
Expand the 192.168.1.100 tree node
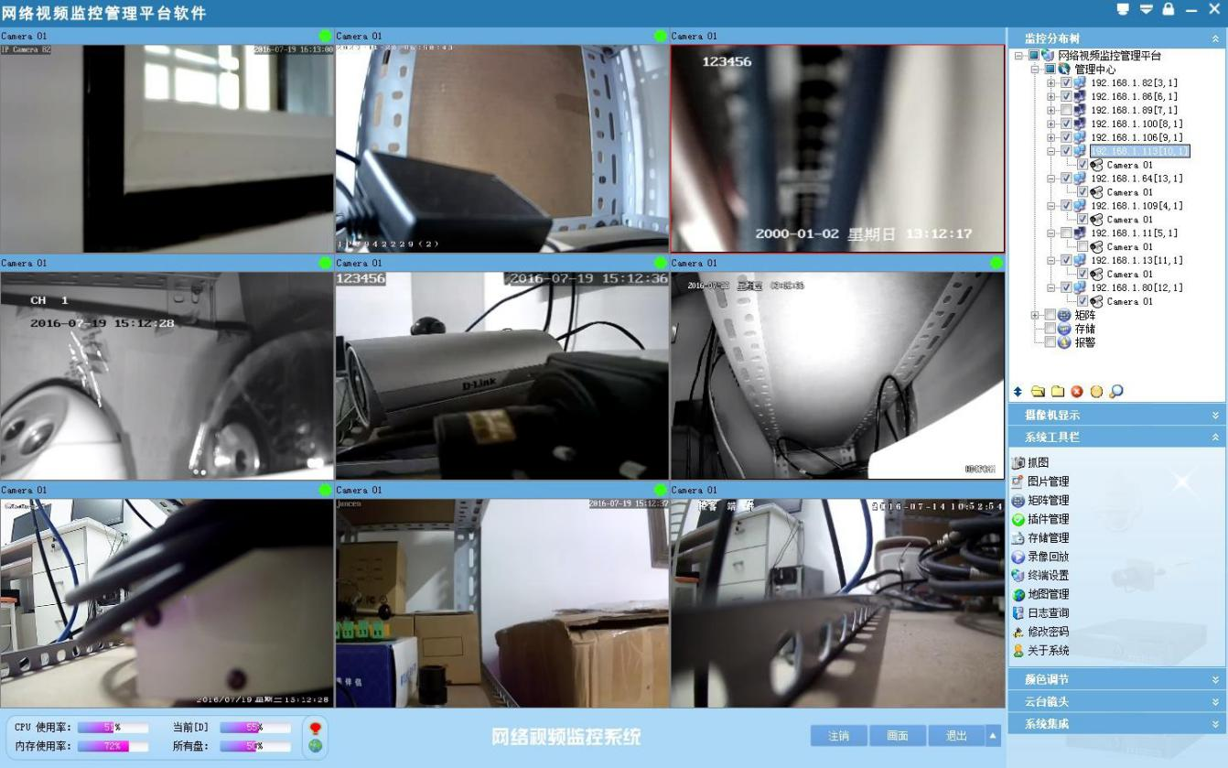coord(1051,124)
